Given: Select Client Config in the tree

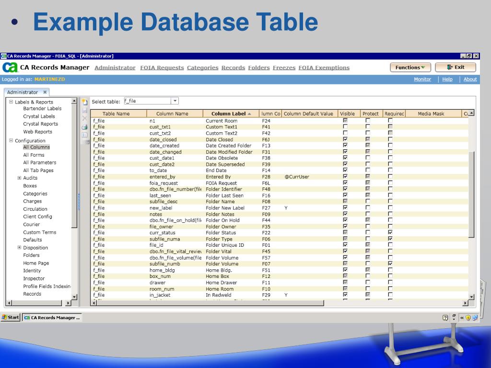Looking at the screenshot, I should pyautogui.click(x=37, y=217).
